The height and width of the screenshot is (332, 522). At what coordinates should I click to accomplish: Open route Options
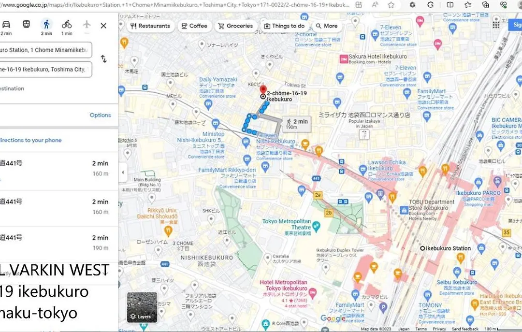pos(100,115)
